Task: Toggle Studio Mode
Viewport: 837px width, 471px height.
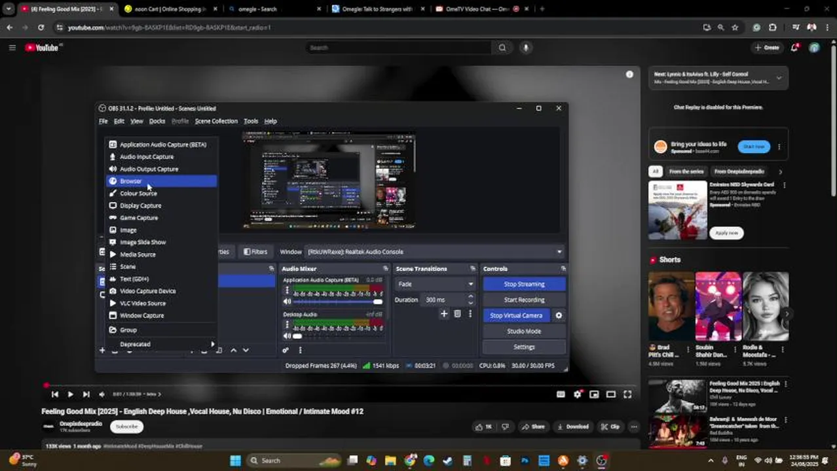Action: coord(524,331)
